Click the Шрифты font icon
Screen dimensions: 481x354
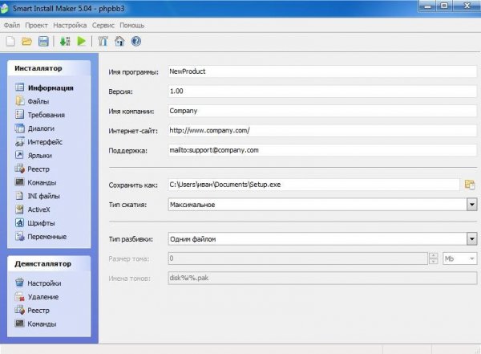coord(19,222)
